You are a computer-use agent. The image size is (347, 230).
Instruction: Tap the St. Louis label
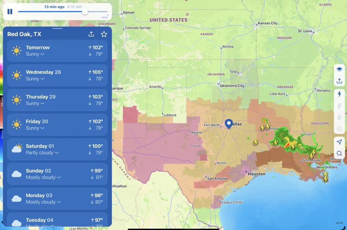[x=305, y=31]
